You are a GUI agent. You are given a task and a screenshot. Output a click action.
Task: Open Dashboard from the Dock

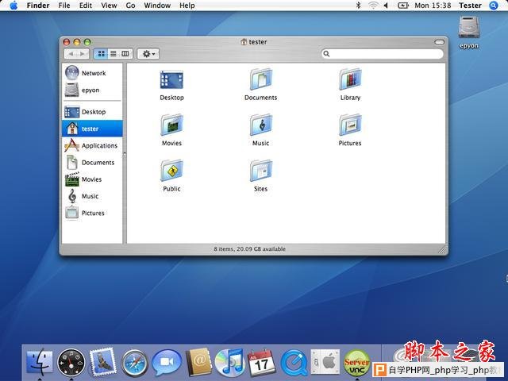click(x=71, y=363)
